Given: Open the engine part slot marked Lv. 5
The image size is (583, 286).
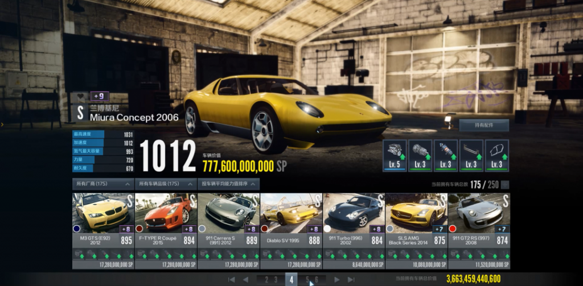Looking at the screenshot, I should click(x=395, y=156).
